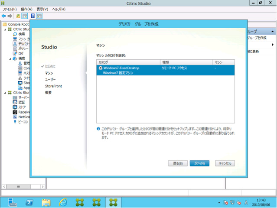Collapse the Citrix Studio tree node
277x208 pixels.
click(5, 29)
